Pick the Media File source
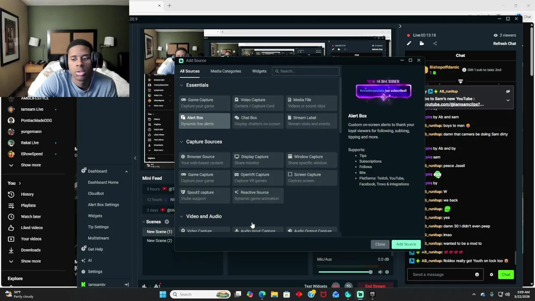The height and width of the screenshot is (301, 535). coord(311,103)
